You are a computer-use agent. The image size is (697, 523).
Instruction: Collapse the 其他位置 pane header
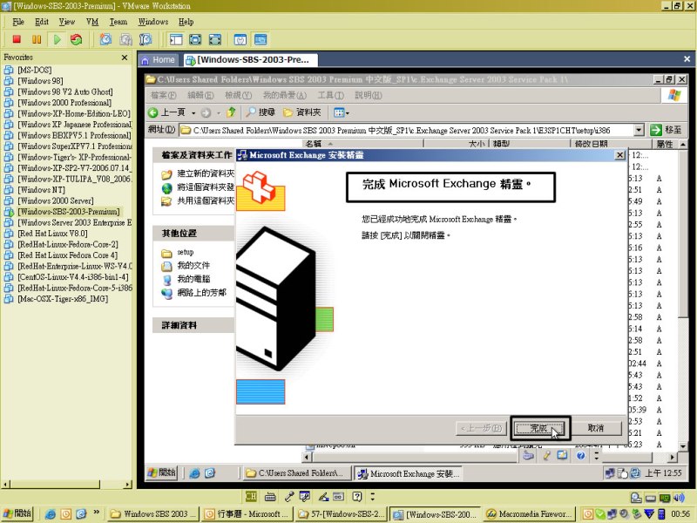pos(193,233)
